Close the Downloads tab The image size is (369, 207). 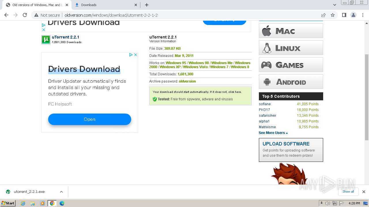pyautogui.click(x=136, y=5)
